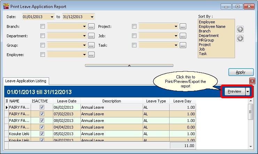This screenshot has width=258, height=154.
Task: Sort by the Leave Day column header
Action: (182, 101)
